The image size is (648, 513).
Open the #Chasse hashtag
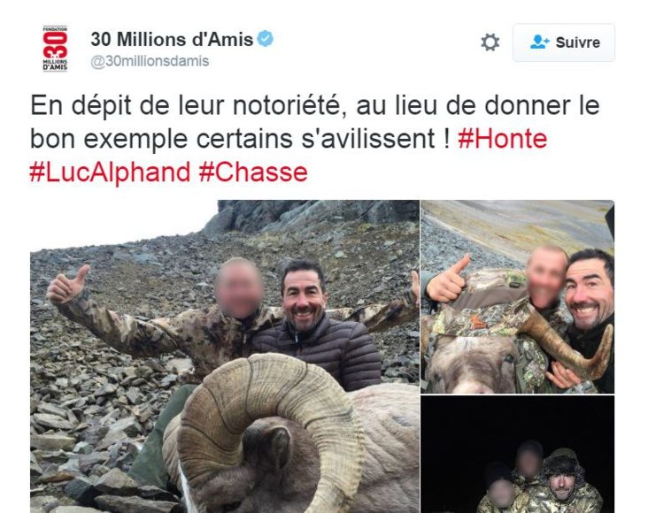tap(253, 172)
